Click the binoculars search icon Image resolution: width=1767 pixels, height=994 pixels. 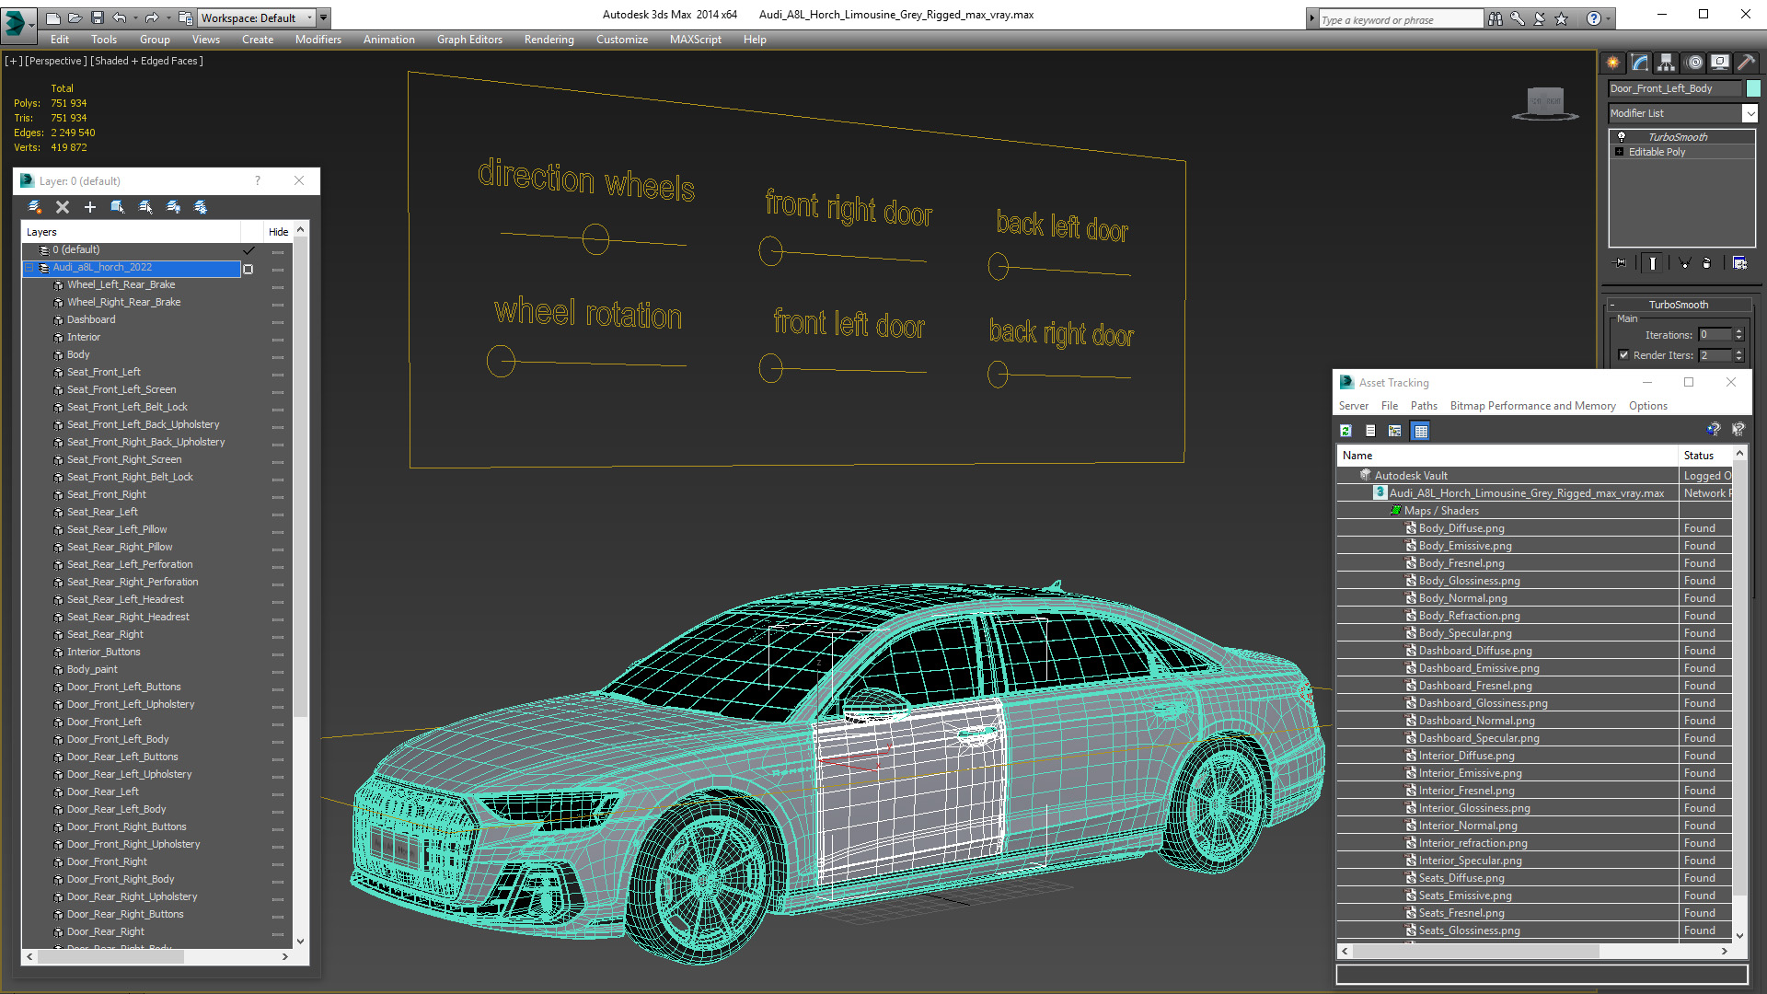[1496, 18]
